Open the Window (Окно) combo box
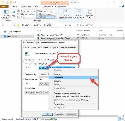Screen dimensions: 125x121 pos(44,84)
